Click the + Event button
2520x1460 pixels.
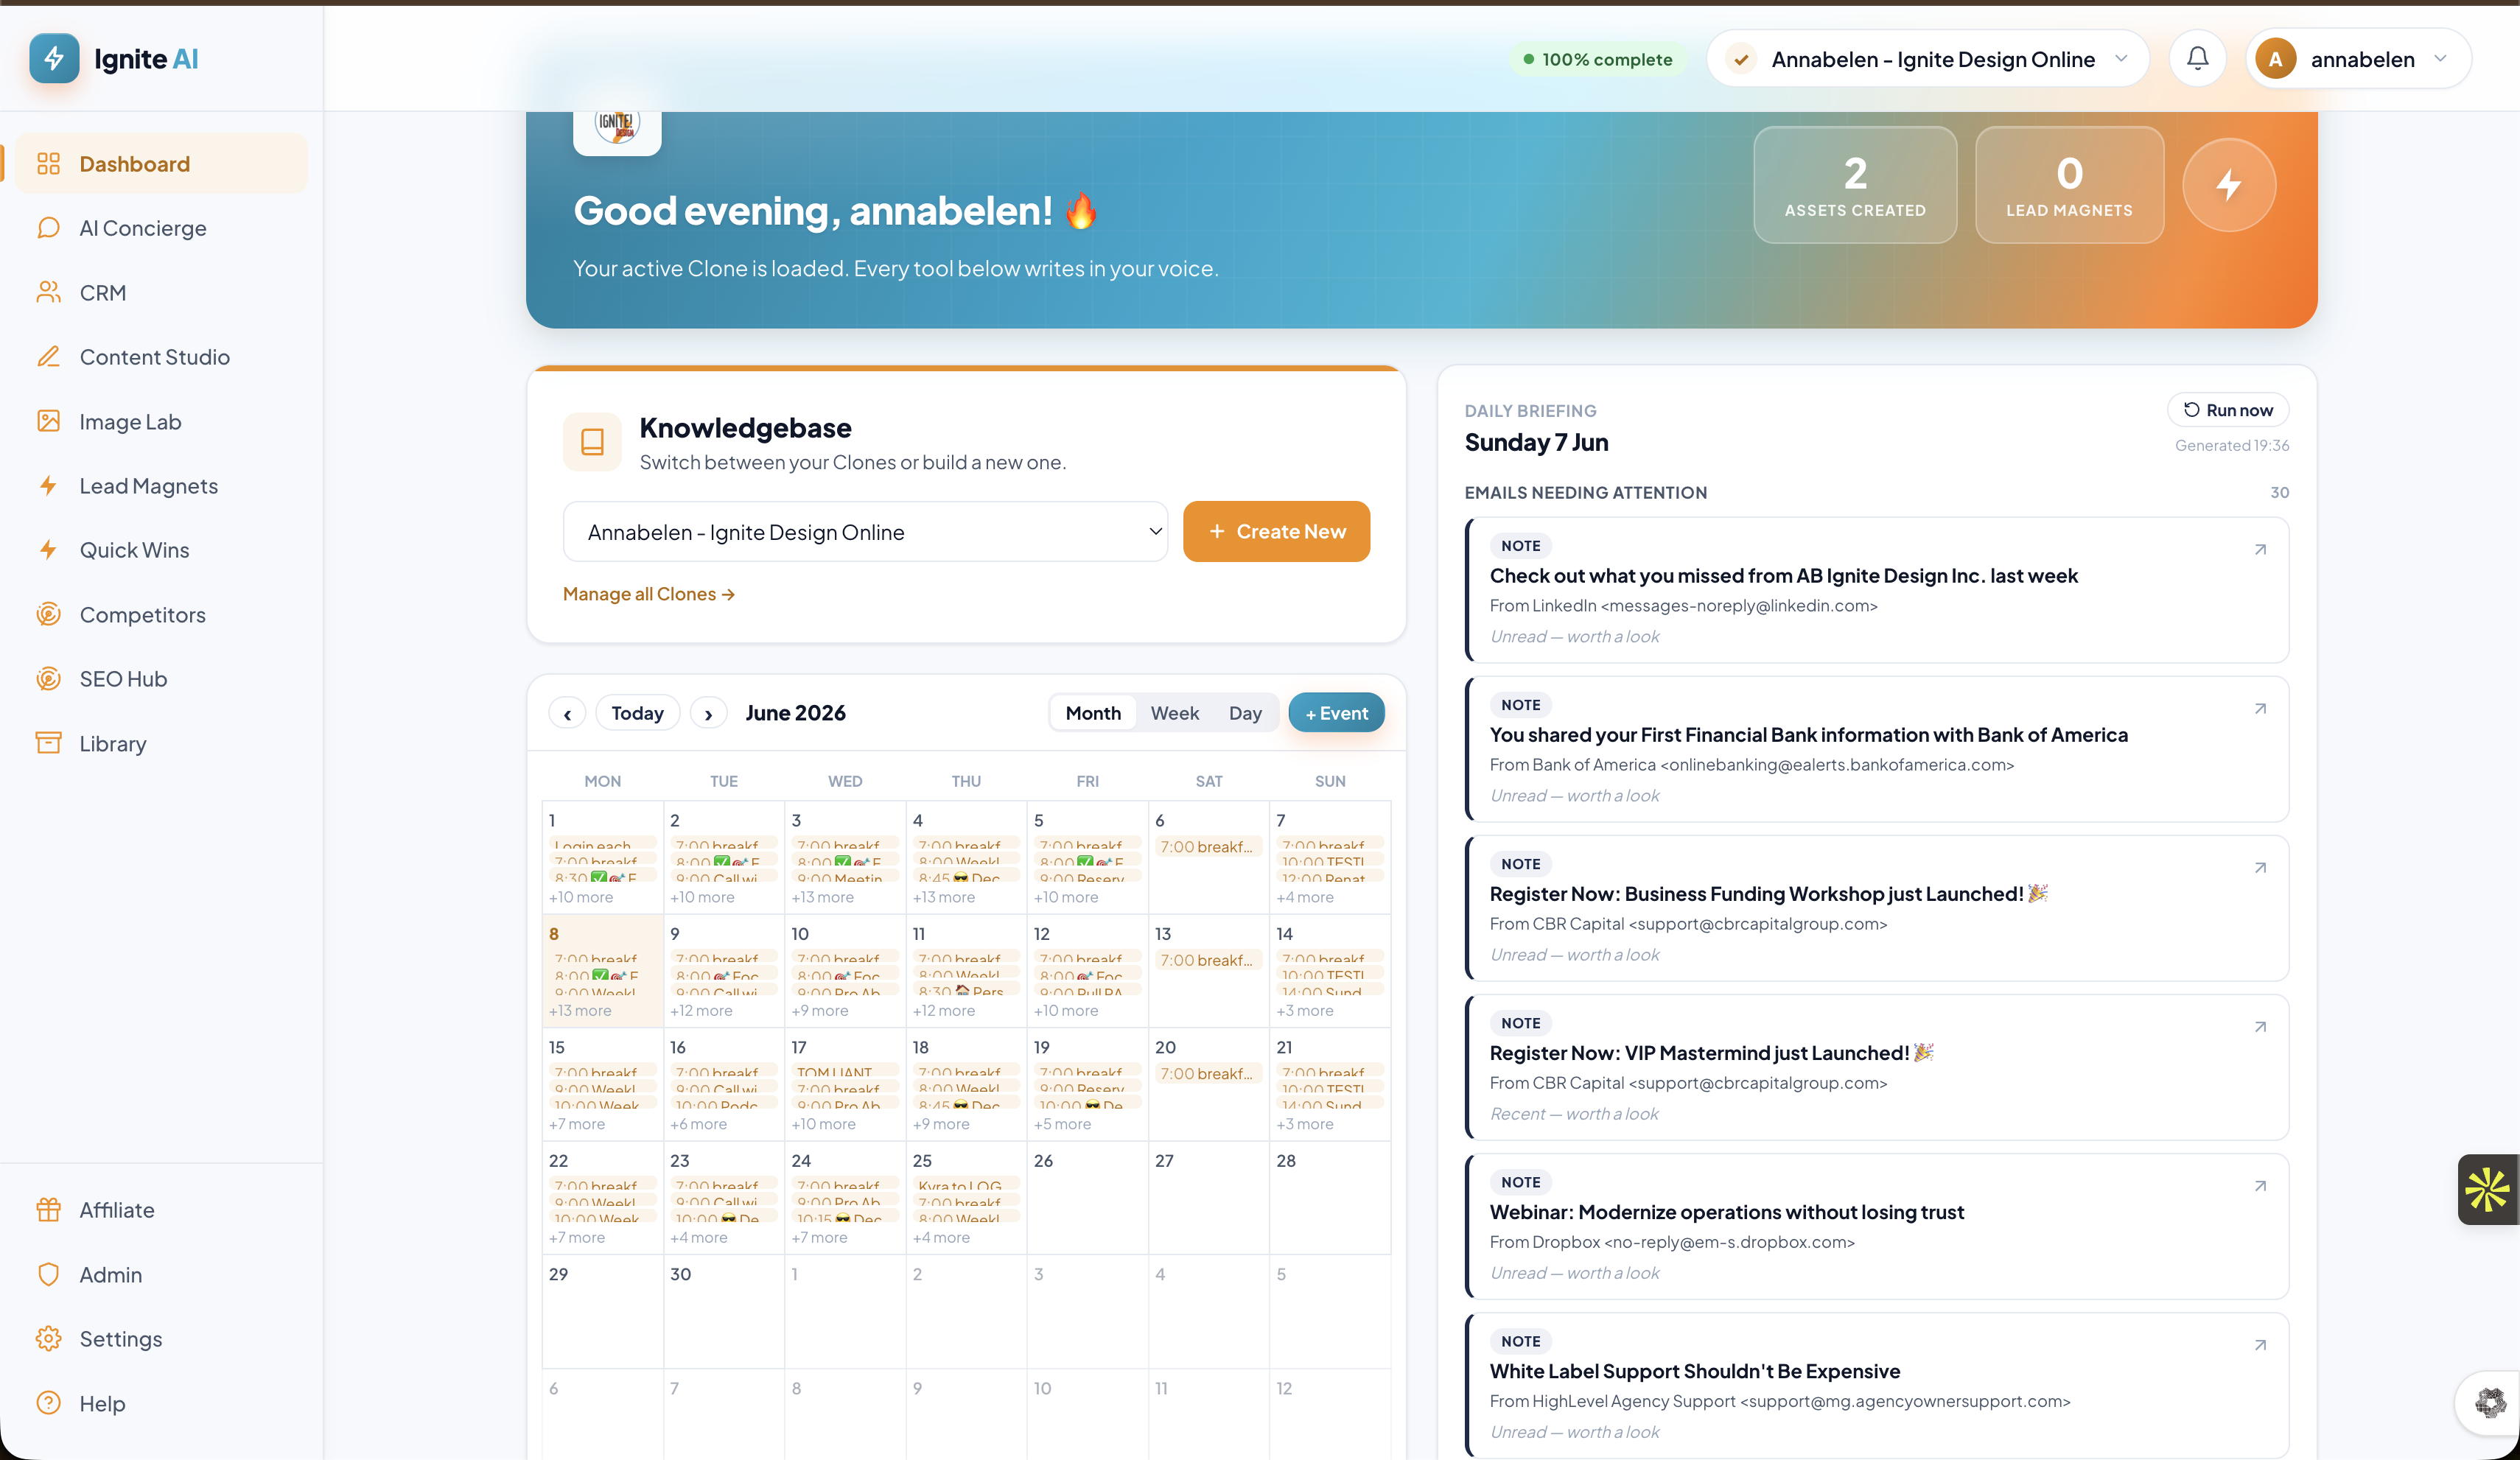tap(1336, 713)
